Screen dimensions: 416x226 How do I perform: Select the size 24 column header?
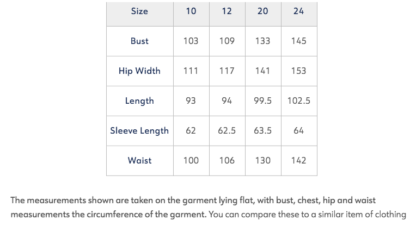point(299,14)
